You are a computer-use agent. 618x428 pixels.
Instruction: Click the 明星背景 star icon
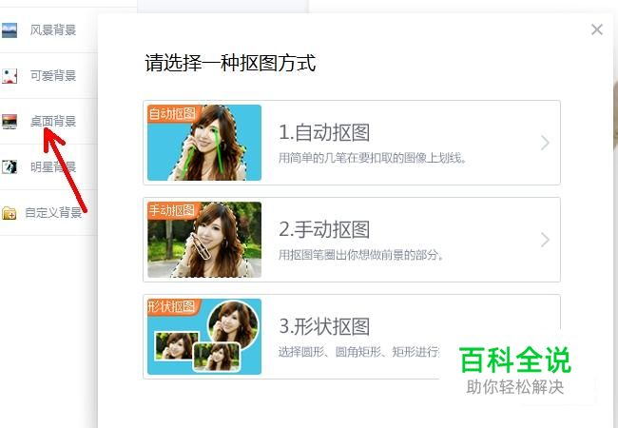10,167
